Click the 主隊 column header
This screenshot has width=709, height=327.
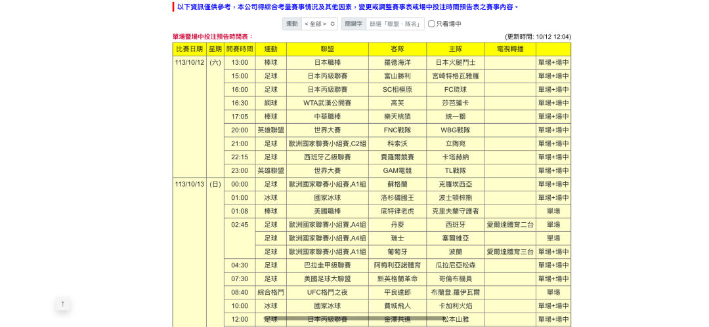[x=456, y=48]
